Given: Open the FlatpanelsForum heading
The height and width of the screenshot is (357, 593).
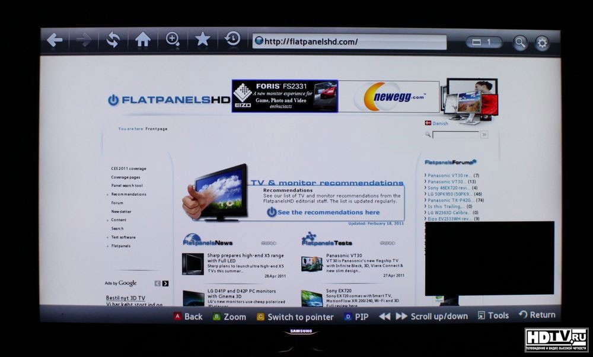Looking at the screenshot, I should tap(451, 162).
